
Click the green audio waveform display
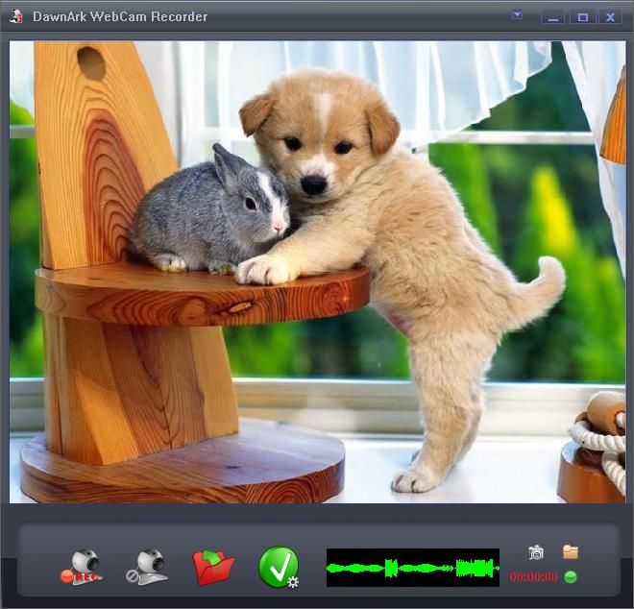pyautogui.click(x=413, y=568)
